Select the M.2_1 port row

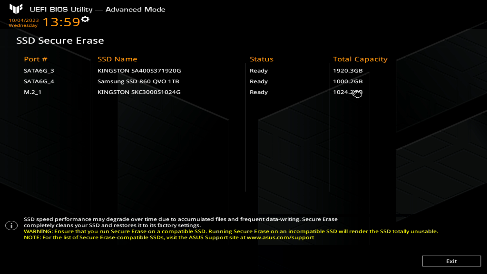(32, 92)
